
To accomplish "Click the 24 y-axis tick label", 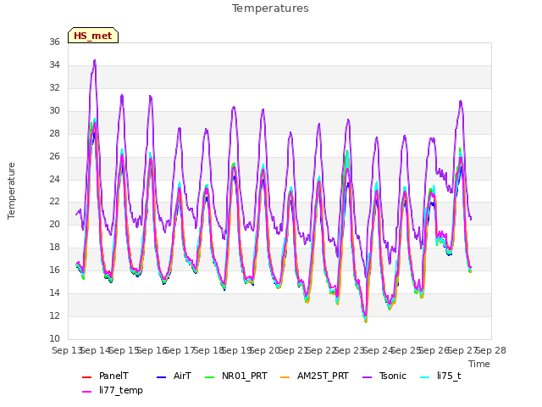I will pyautogui.click(x=54, y=179).
